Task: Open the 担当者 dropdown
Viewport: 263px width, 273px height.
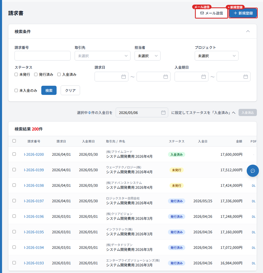Action: pyautogui.click(x=148, y=56)
